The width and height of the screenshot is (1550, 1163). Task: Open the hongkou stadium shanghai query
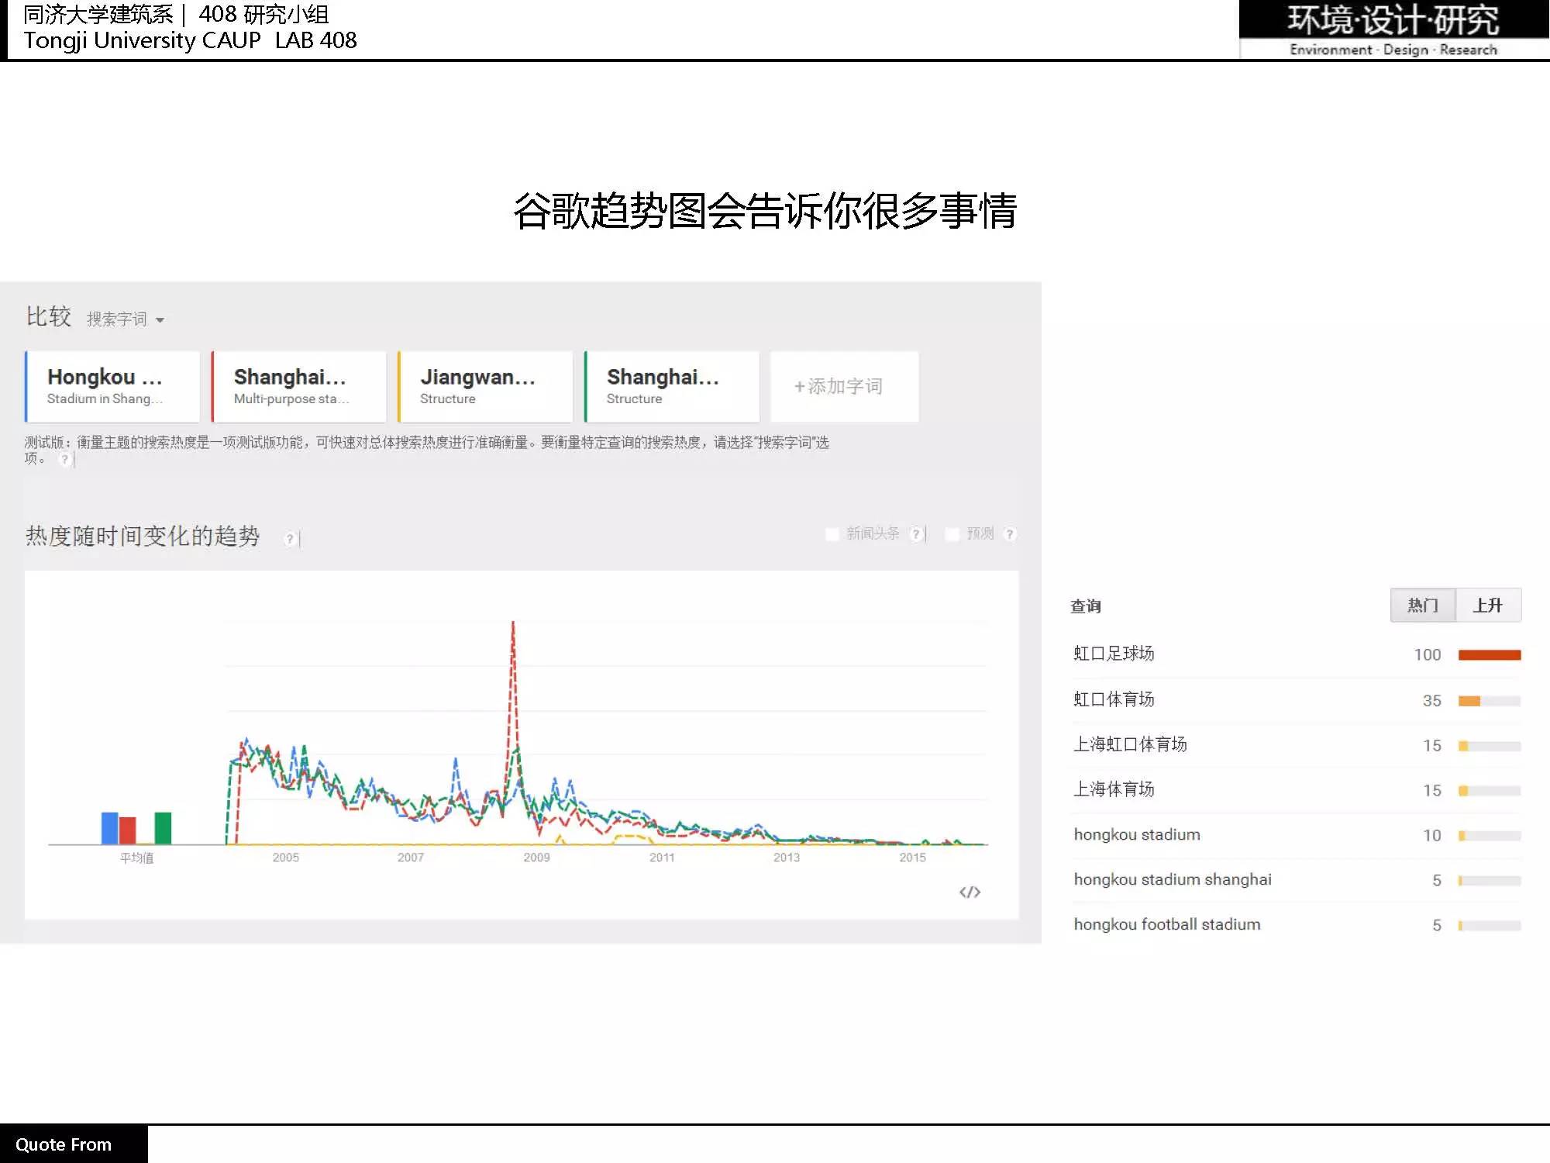[1173, 879]
